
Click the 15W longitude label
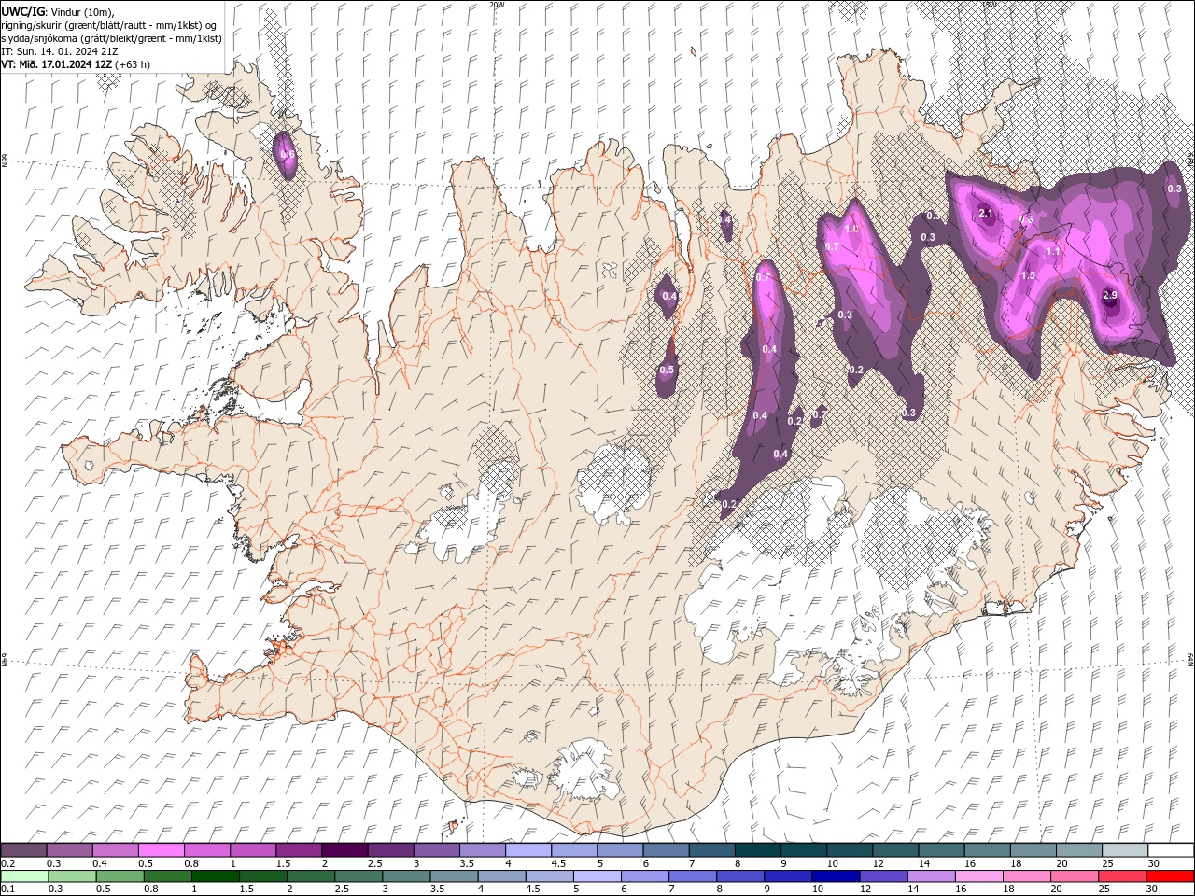[990, 4]
